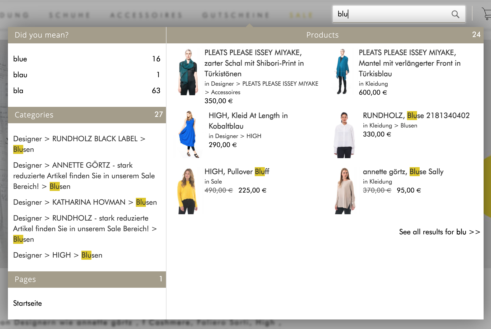Click the Pages section header

click(87, 279)
